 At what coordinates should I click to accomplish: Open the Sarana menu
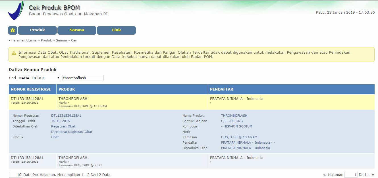click(77, 30)
